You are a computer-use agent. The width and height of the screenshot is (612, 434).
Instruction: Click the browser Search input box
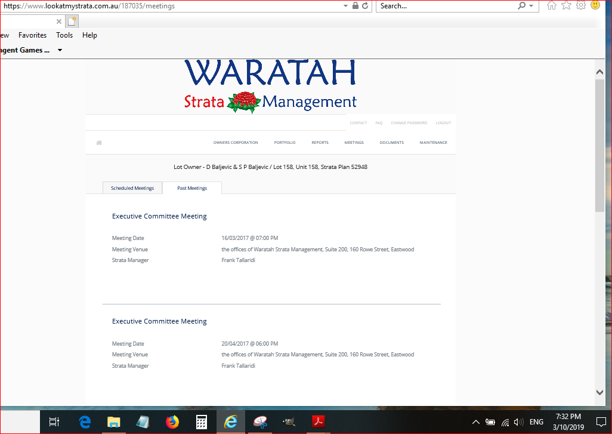click(x=447, y=6)
